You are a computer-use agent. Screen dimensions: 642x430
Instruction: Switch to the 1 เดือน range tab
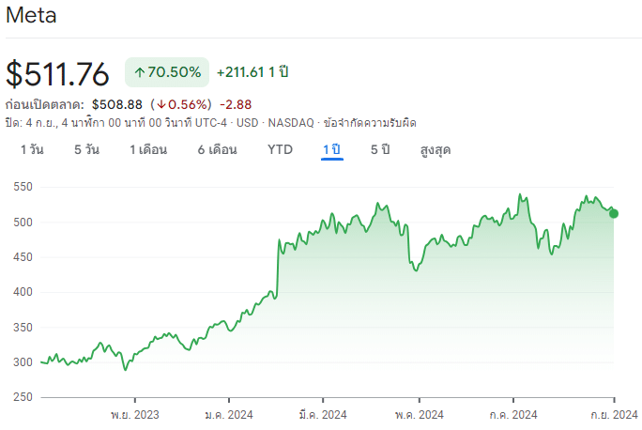click(x=148, y=149)
